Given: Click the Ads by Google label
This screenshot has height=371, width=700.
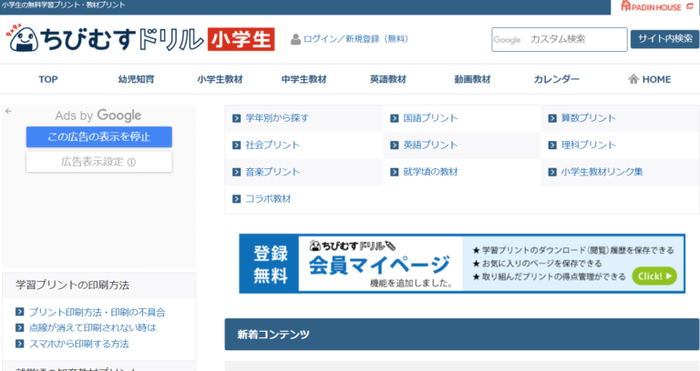Looking at the screenshot, I should point(98,115).
